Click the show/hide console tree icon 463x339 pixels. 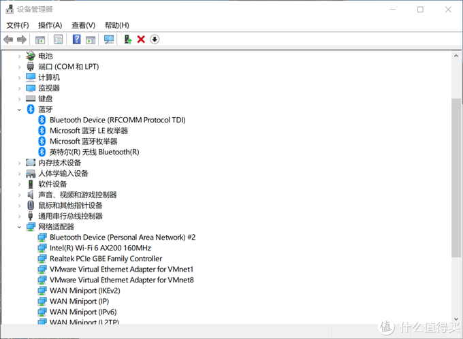coord(40,39)
